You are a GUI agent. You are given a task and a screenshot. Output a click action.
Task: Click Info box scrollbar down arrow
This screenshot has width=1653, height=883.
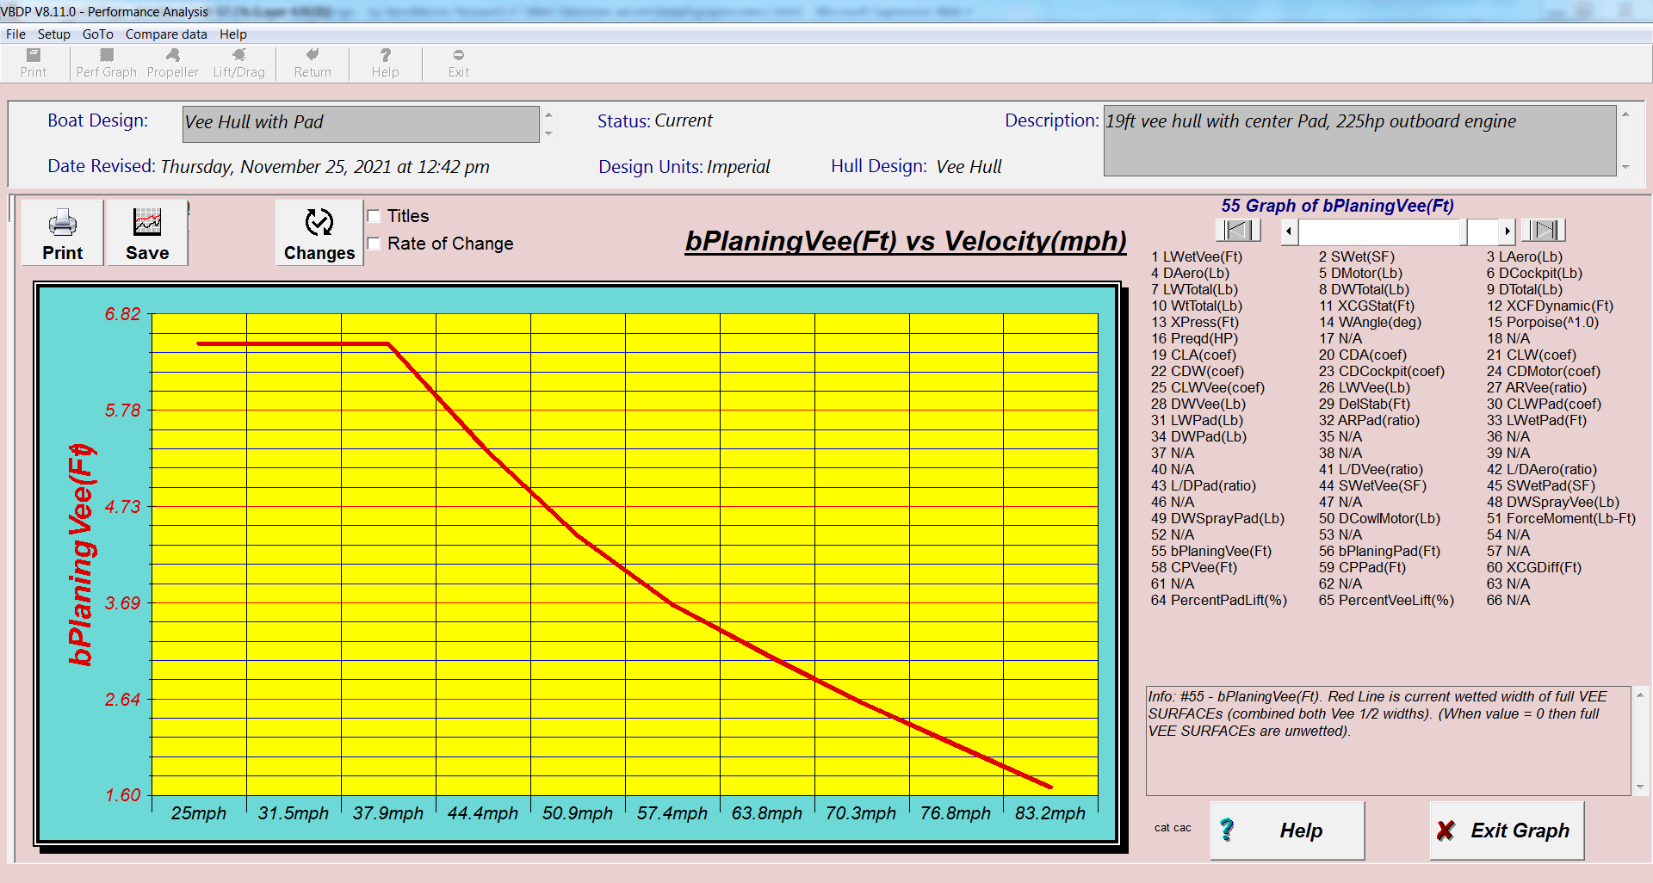point(1640,787)
